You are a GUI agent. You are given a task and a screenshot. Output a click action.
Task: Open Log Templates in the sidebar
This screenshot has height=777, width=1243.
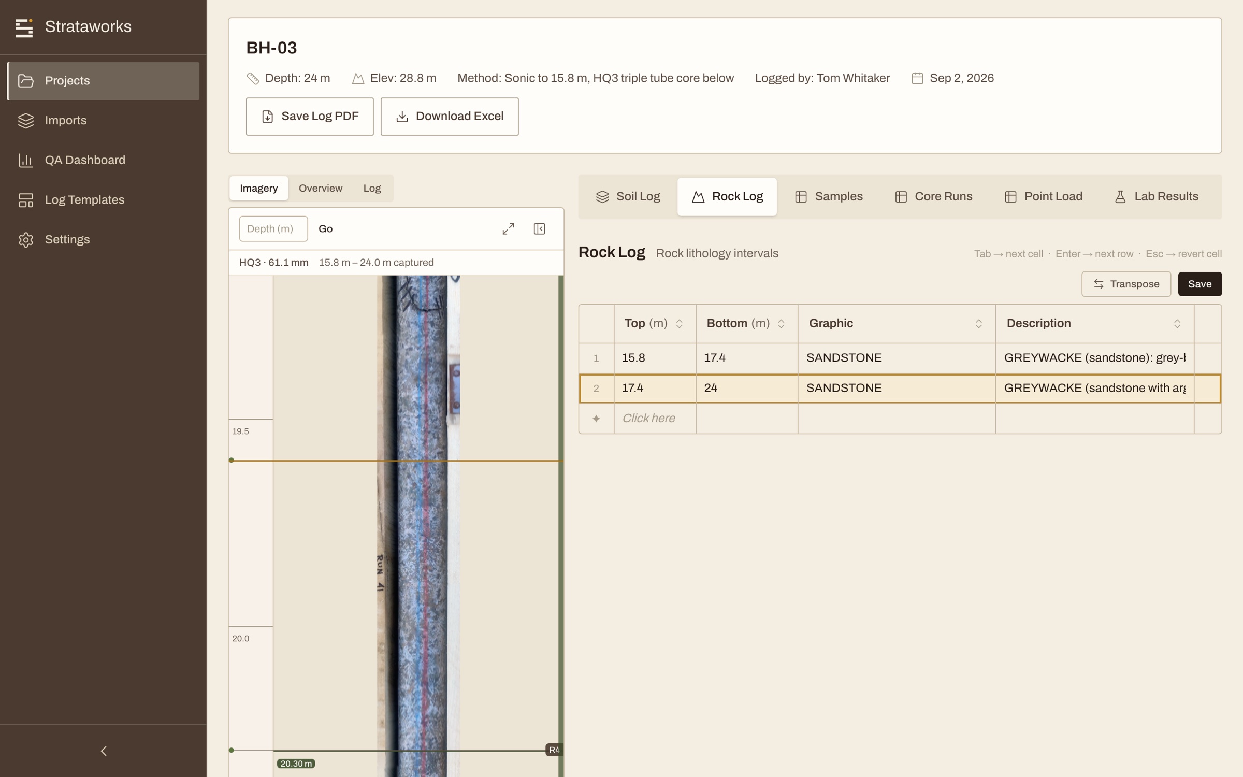coord(103,200)
